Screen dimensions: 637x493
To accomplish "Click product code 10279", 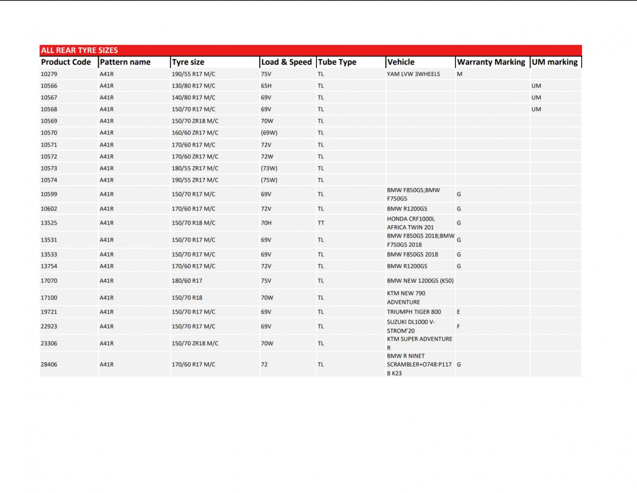I will tap(49, 74).
